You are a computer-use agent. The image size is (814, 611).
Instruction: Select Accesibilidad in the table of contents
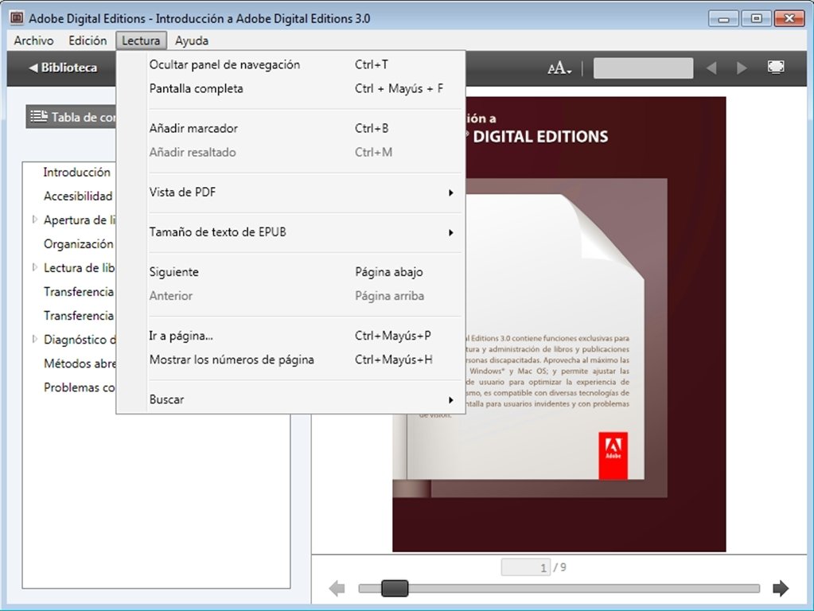(78, 197)
